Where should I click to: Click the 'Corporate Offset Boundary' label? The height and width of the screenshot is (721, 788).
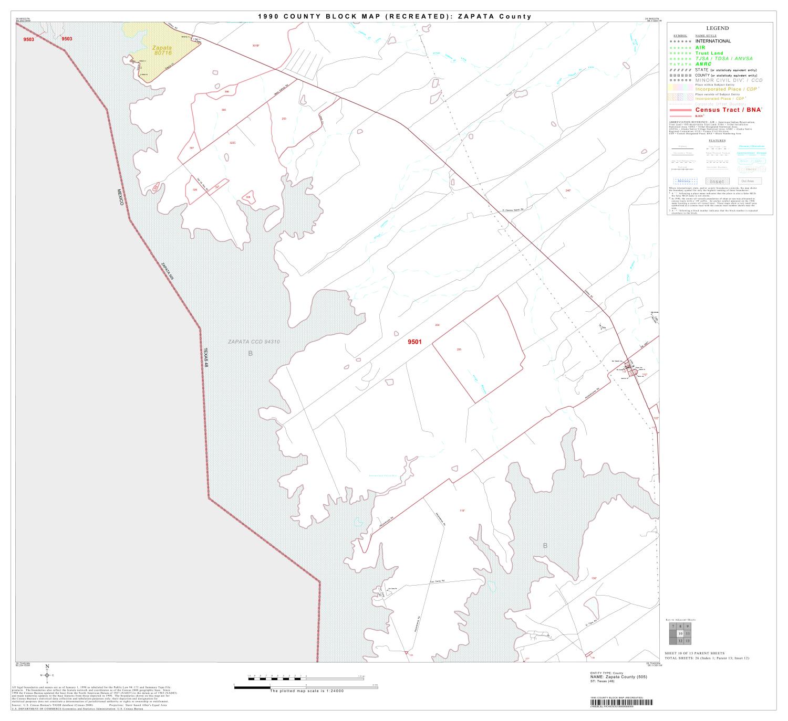click(x=720, y=104)
